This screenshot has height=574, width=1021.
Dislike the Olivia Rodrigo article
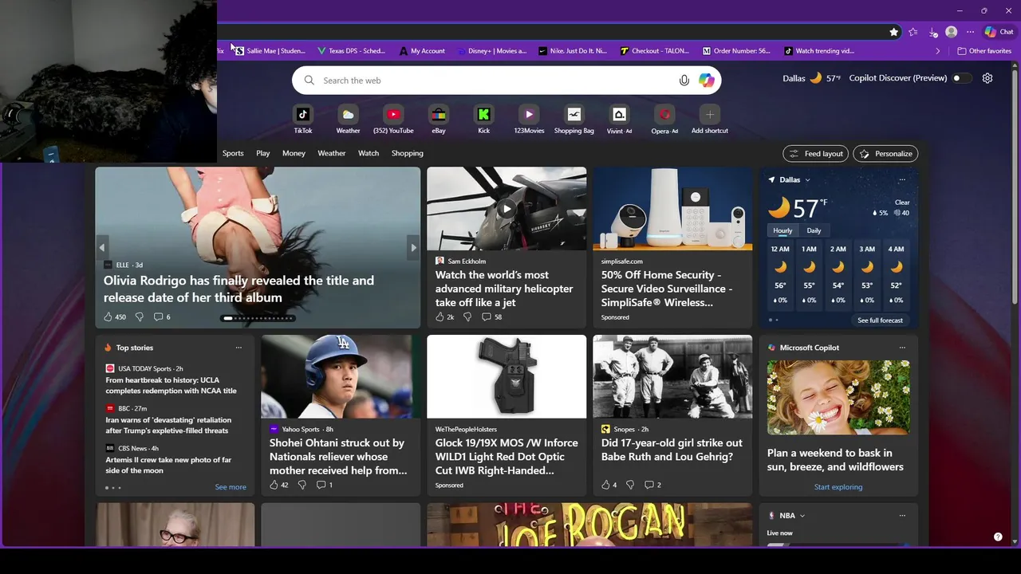tap(140, 316)
